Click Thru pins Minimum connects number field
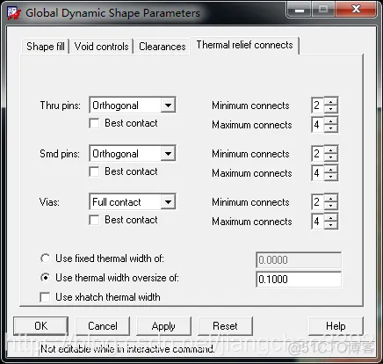 coord(318,106)
